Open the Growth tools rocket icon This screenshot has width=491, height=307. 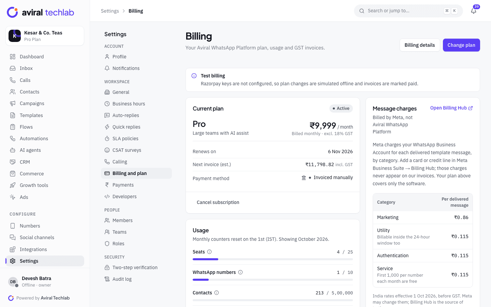(x=13, y=185)
